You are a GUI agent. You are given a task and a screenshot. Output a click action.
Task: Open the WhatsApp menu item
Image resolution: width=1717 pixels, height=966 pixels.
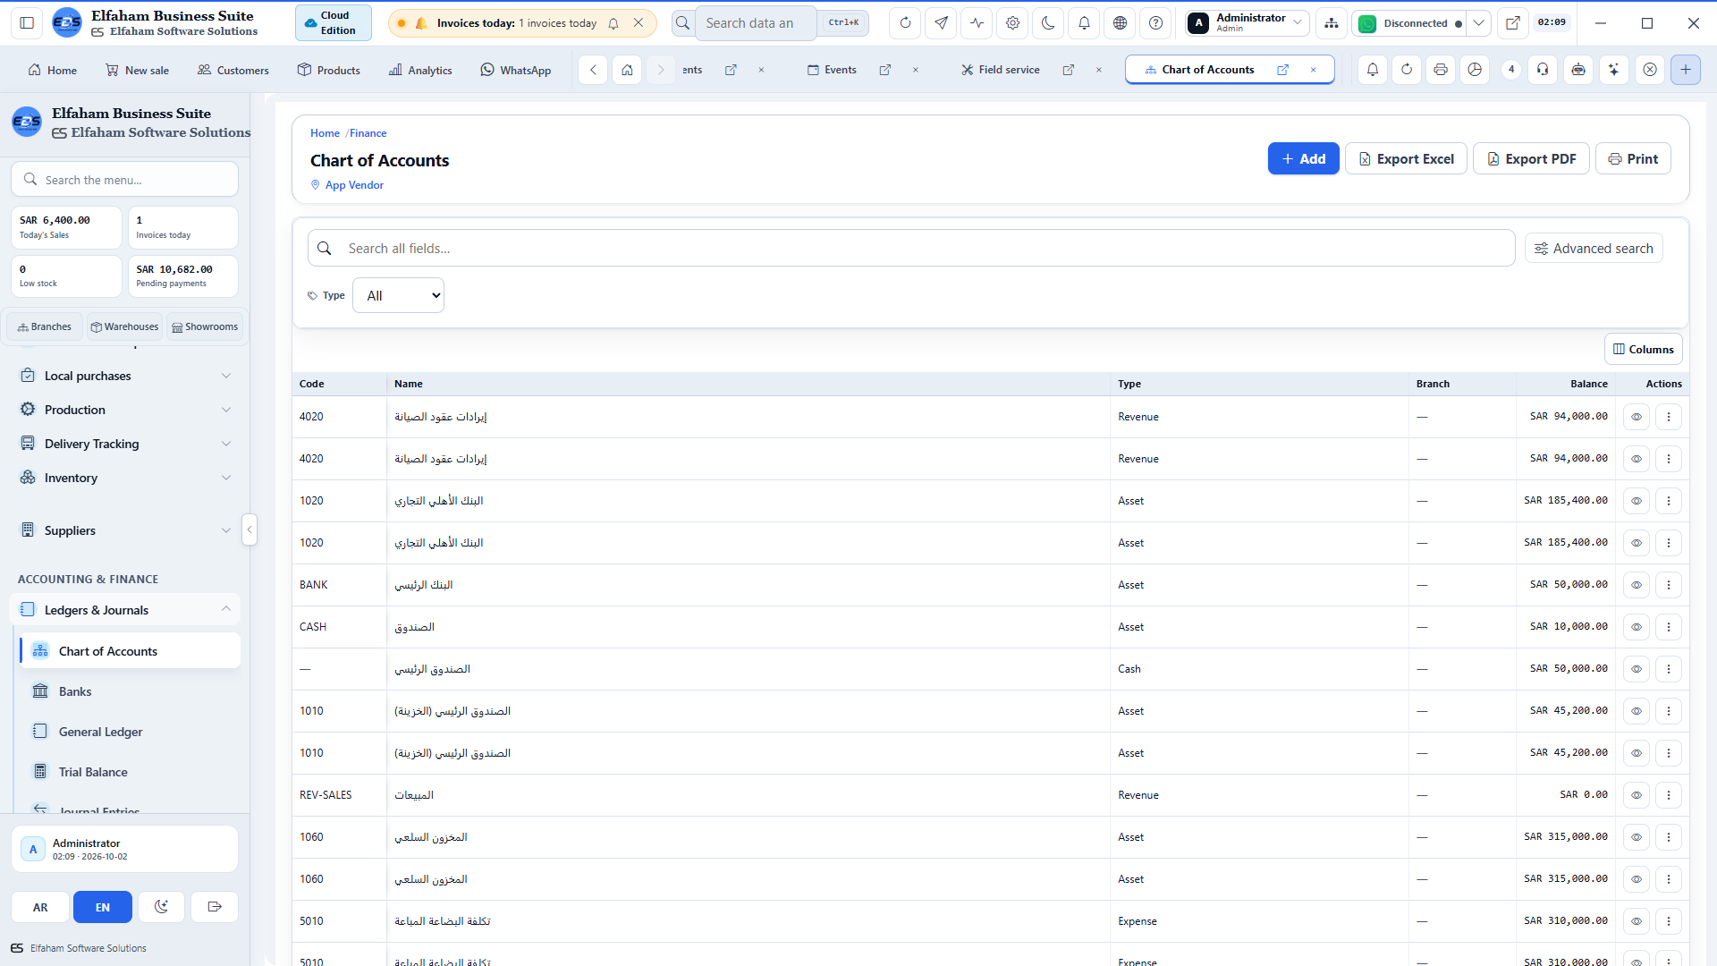(515, 70)
